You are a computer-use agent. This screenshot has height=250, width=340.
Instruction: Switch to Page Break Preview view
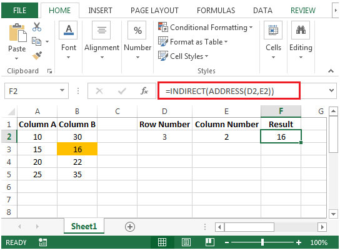point(209,242)
